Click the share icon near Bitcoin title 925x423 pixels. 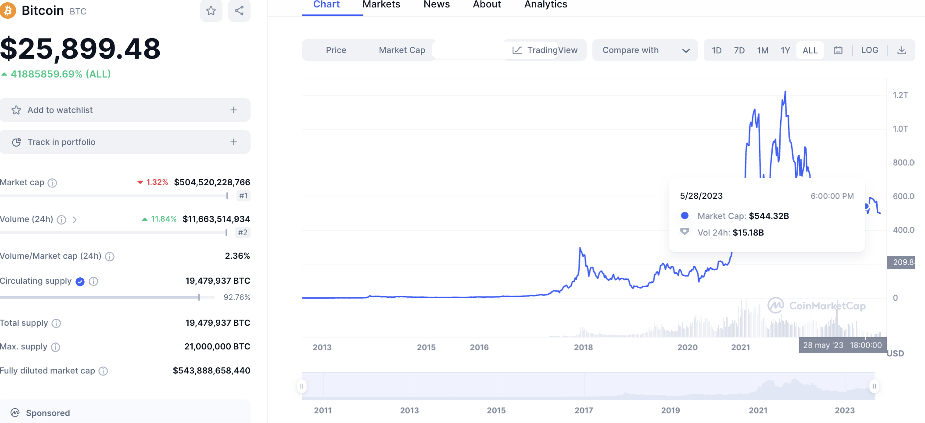pyautogui.click(x=239, y=11)
